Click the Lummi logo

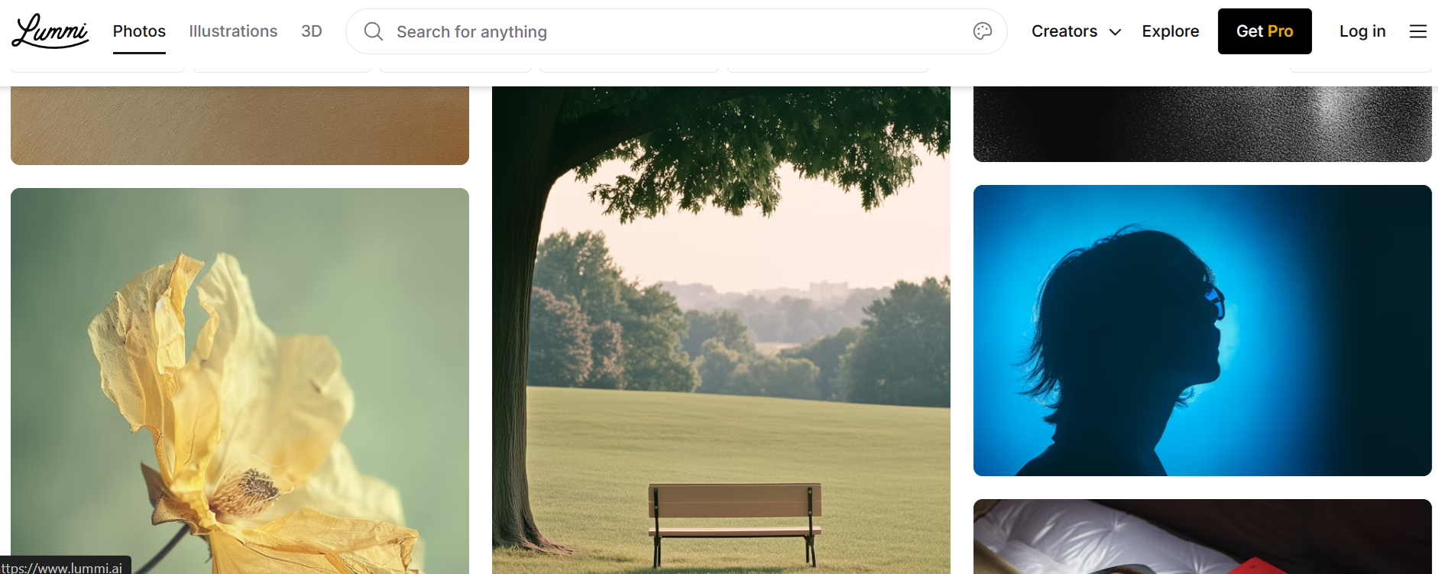50,31
